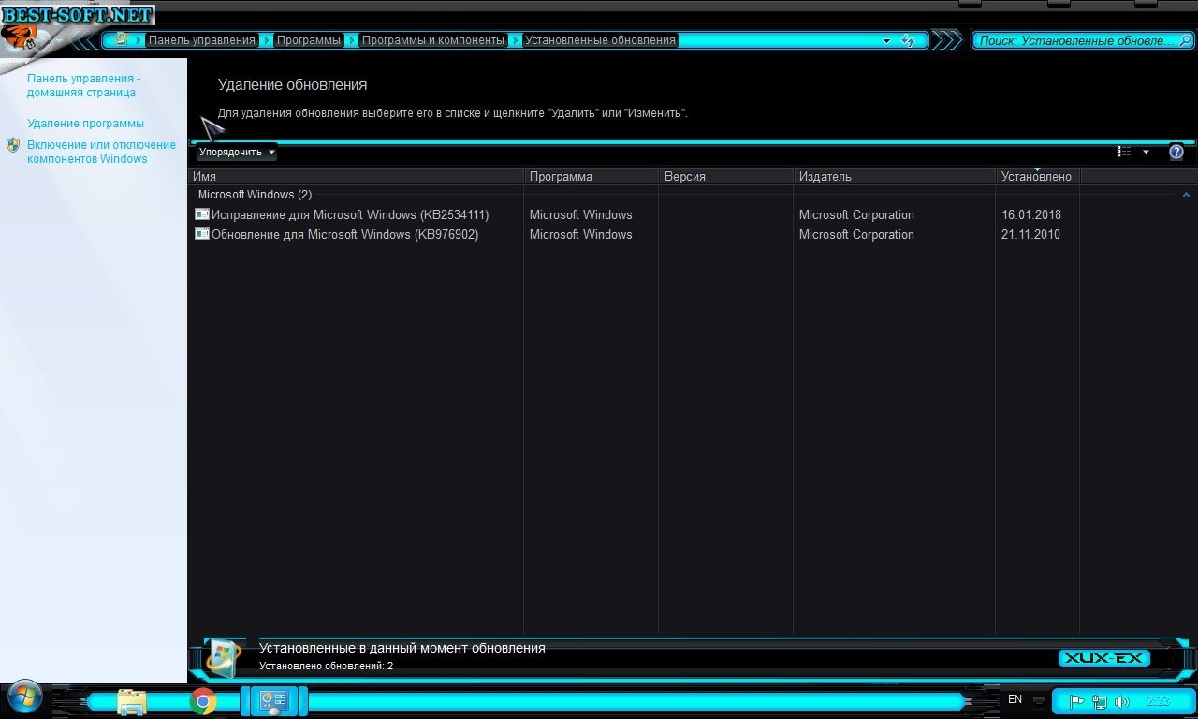Go to Программы in the breadcrumb
The image size is (1198, 719).
(x=309, y=40)
